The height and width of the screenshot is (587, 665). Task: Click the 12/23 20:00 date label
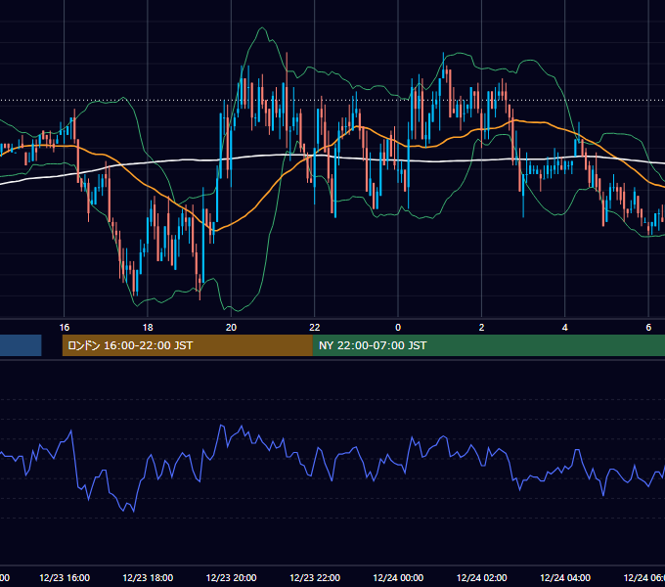(x=231, y=578)
